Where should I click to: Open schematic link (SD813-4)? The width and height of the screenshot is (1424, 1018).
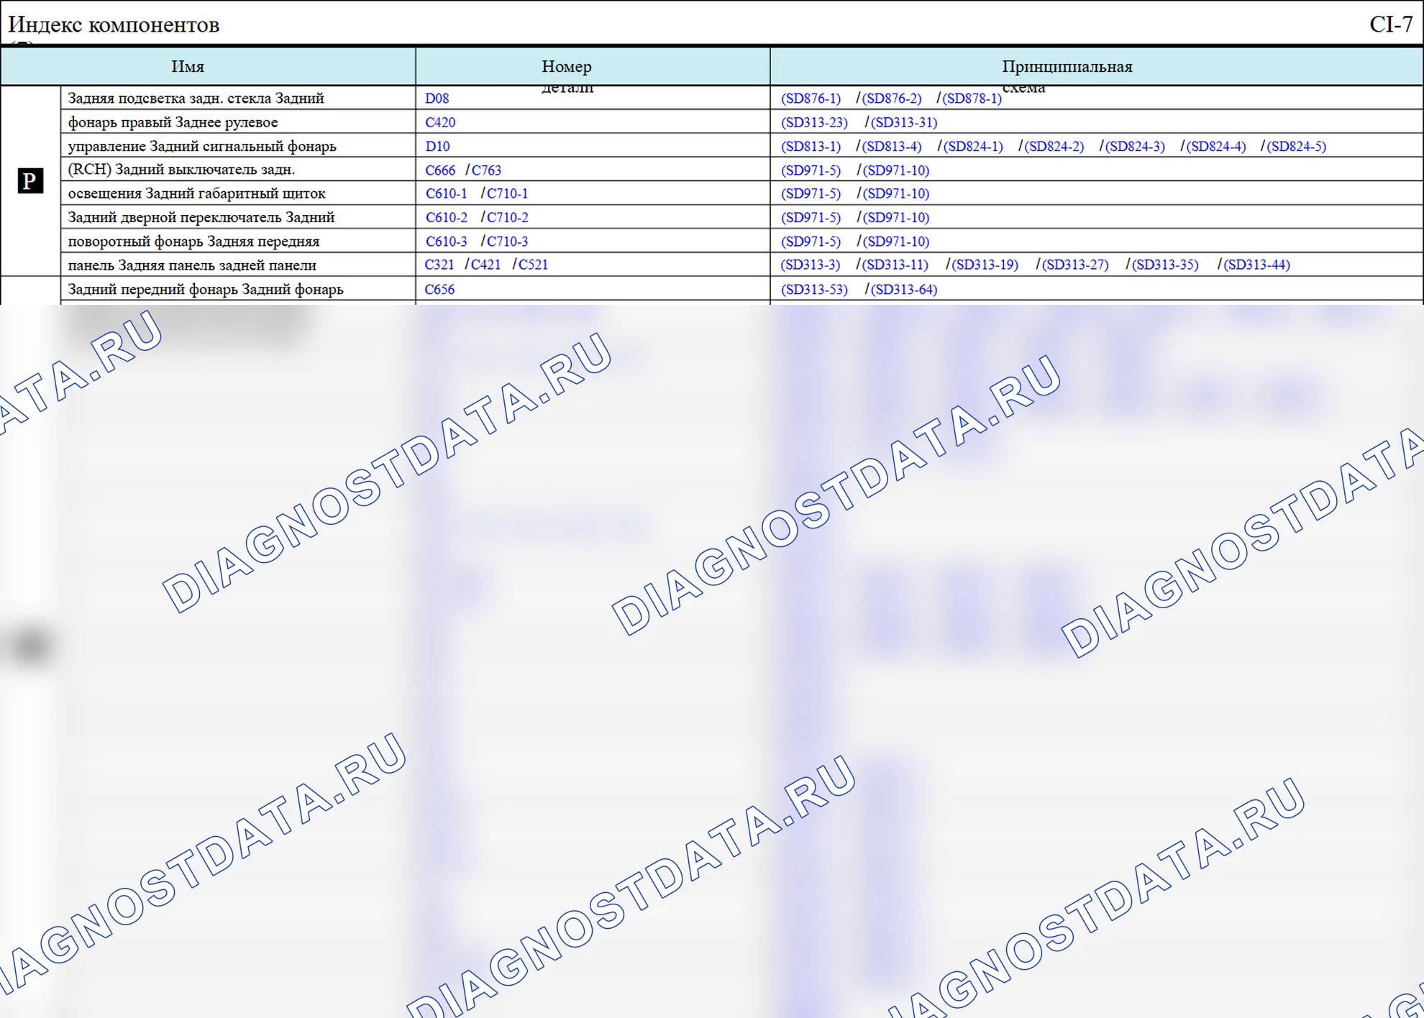pyautogui.click(x=892, y=147)
